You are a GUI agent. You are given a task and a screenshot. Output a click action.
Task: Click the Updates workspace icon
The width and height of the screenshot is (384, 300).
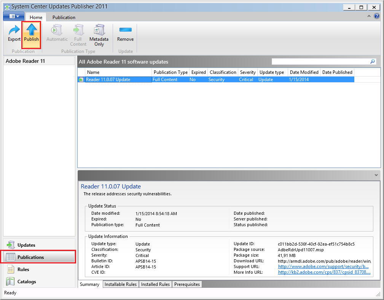(10, 245)
